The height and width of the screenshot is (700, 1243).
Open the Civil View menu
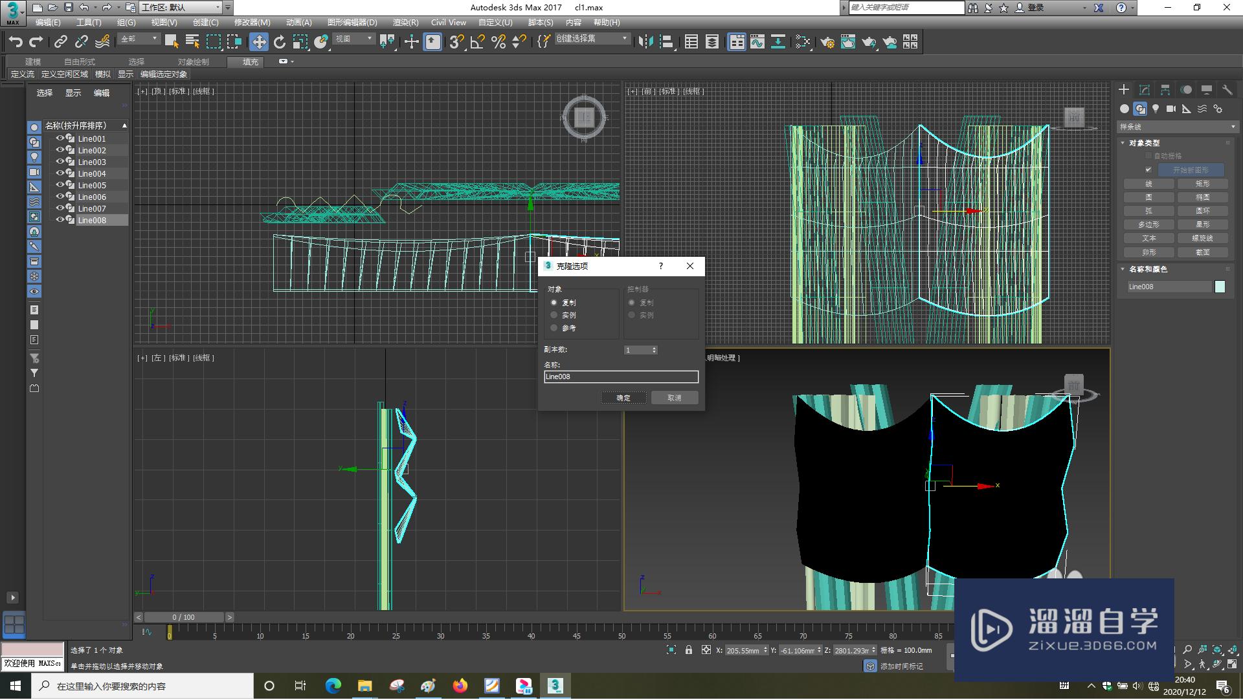[448, 23]
